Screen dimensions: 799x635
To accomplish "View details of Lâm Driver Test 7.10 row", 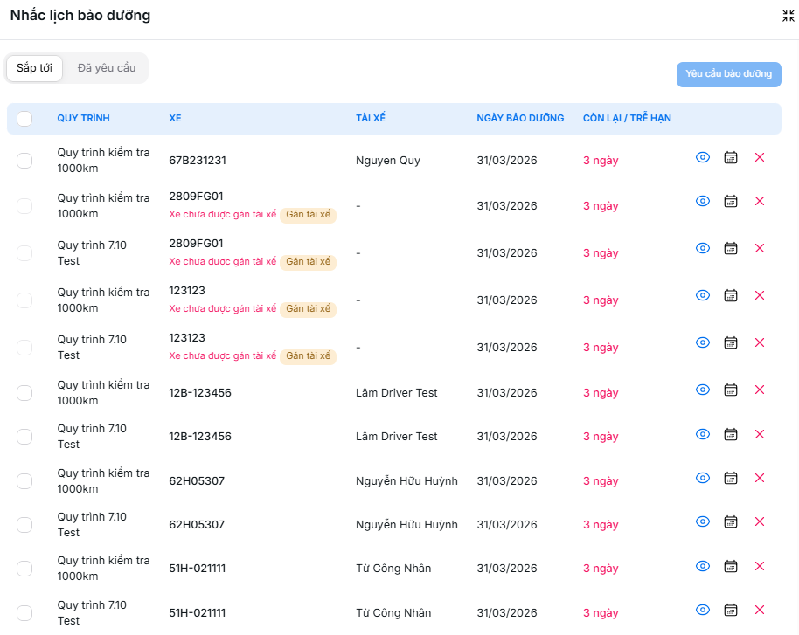I will (702, 434).
